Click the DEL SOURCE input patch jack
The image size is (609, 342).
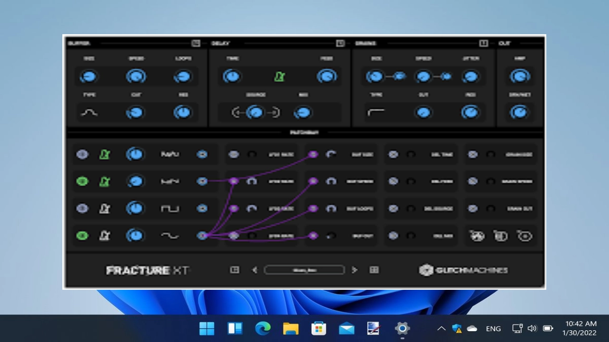[393, 208]
